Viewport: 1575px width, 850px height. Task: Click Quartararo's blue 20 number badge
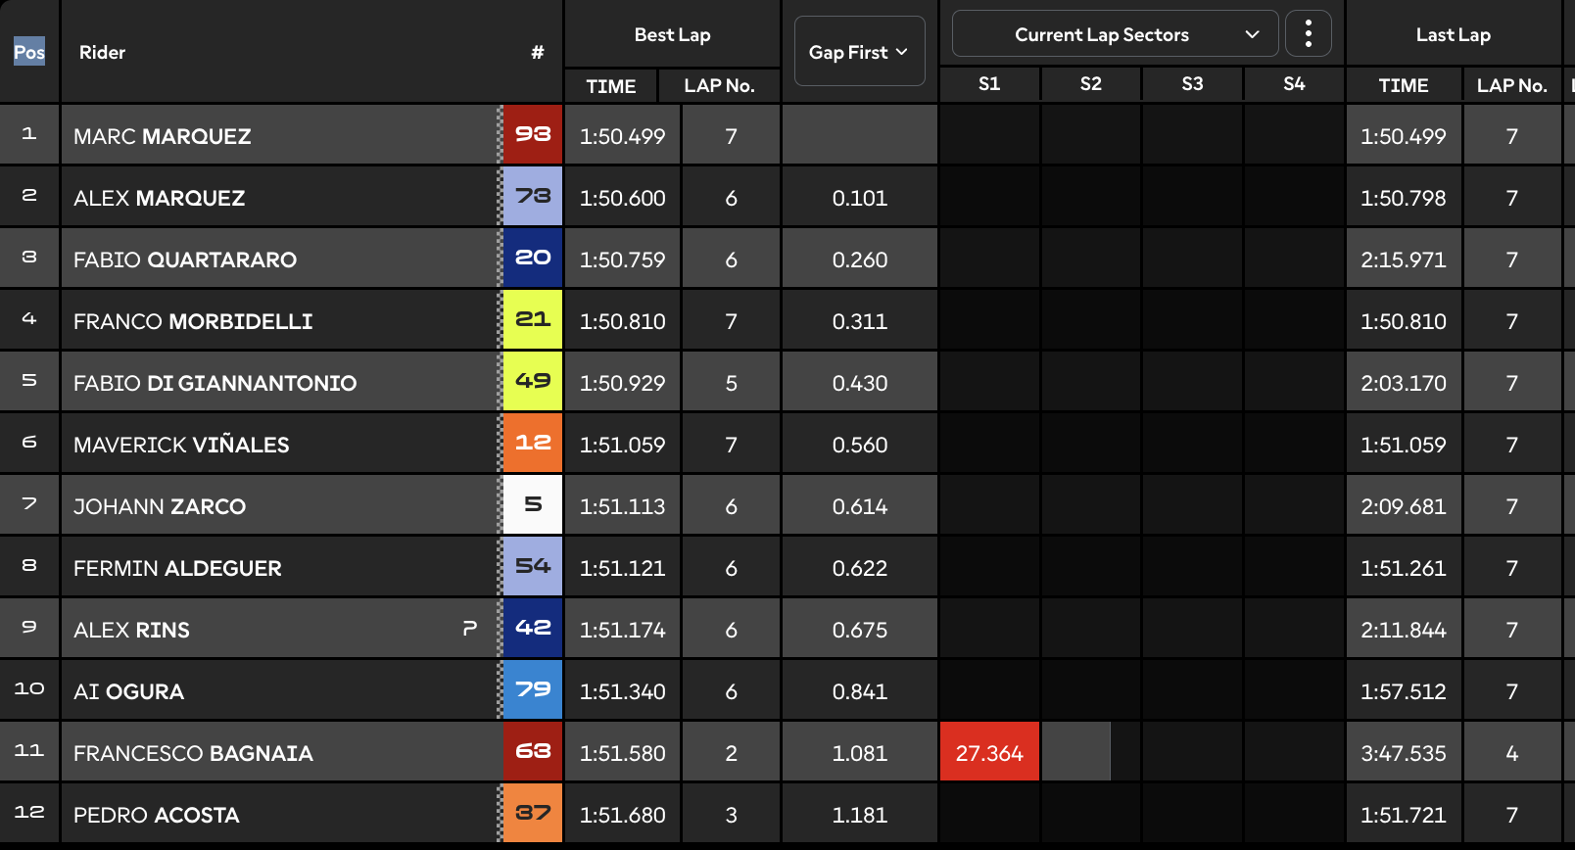click(533, 258)
